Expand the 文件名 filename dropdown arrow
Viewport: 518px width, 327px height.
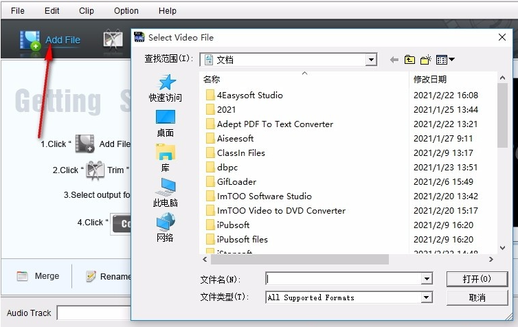pos(427,279)
